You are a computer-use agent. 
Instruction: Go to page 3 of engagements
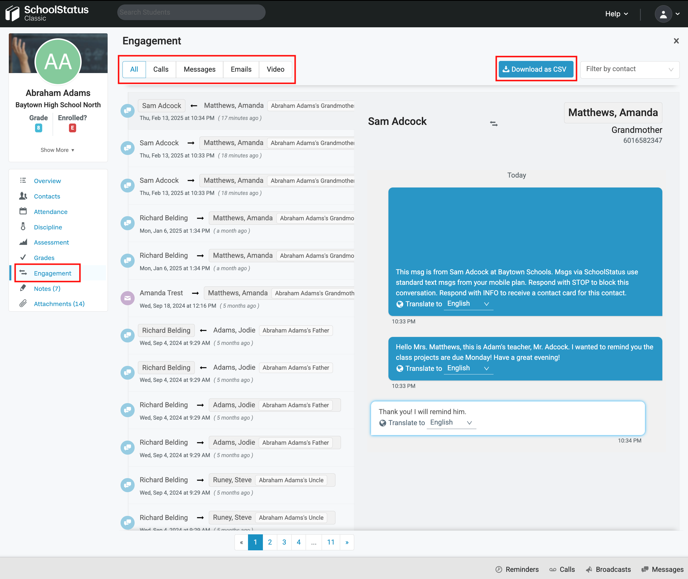(x=284, y=542)
